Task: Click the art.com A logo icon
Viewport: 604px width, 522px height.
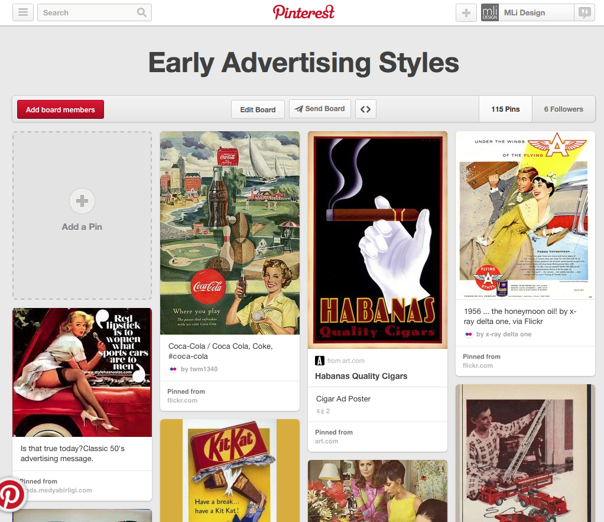Action: (320, 361)
